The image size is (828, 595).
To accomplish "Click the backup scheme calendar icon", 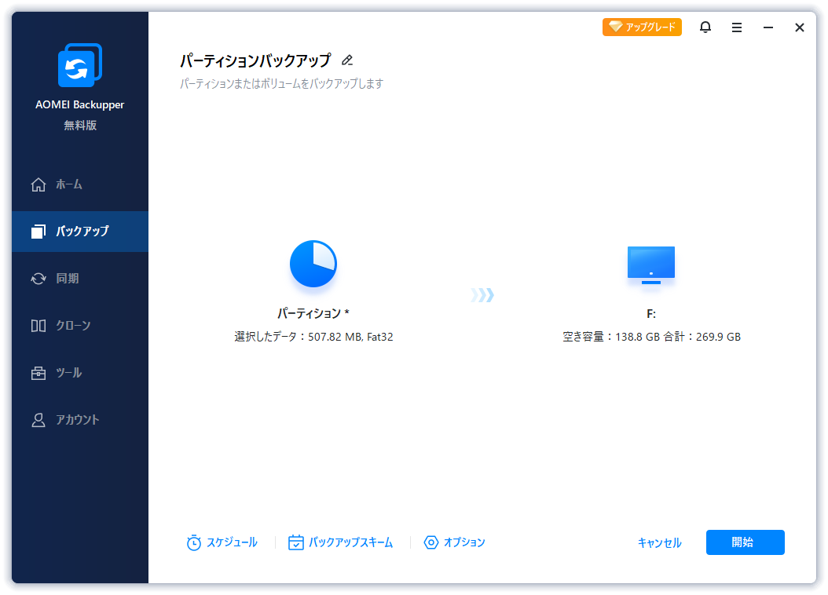I will pyautogui.click(x=295, y=542).
